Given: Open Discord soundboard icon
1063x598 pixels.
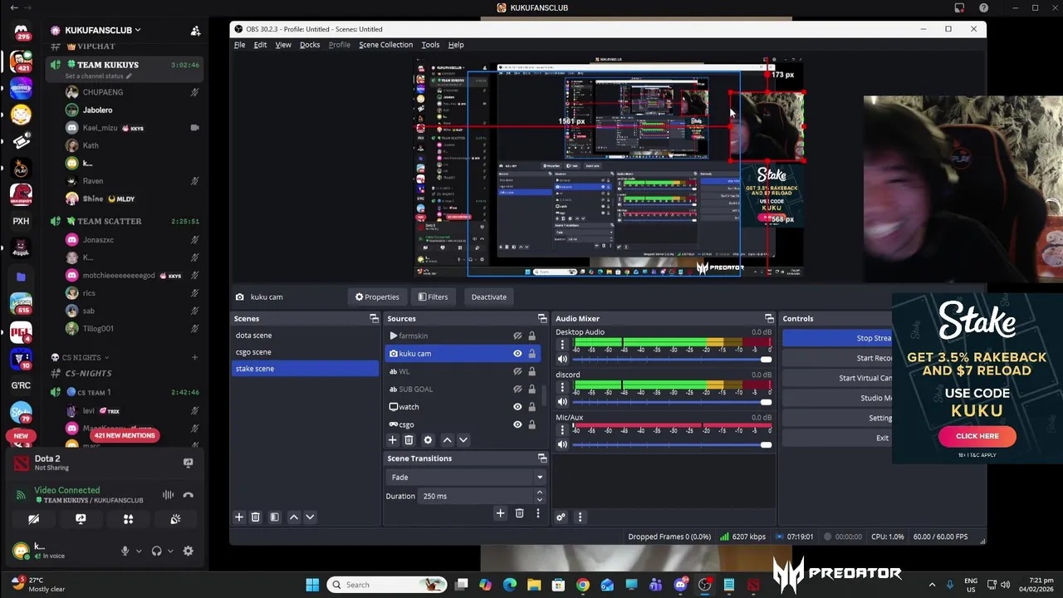Looking at the screenshot, I should click(175, 519).
